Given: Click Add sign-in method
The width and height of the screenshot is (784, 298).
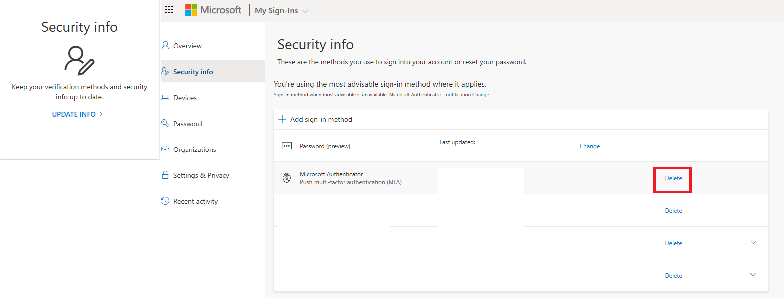Looking at the screenshot, I should pos(321,119).
